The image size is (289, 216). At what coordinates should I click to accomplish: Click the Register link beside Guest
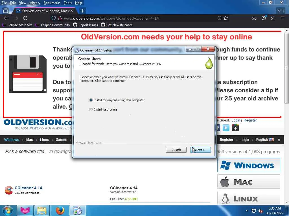[250, 120]
